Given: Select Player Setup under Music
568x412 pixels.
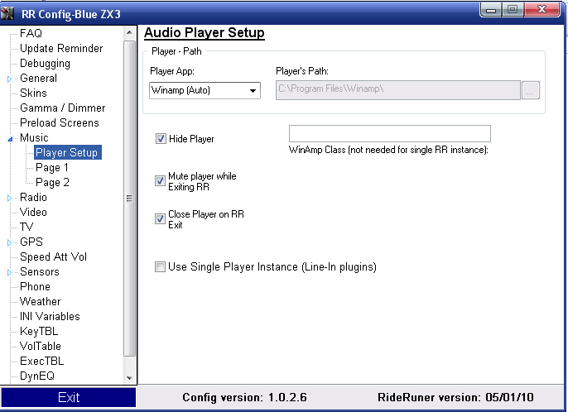Looking at the screenshot, I should 68,152.
